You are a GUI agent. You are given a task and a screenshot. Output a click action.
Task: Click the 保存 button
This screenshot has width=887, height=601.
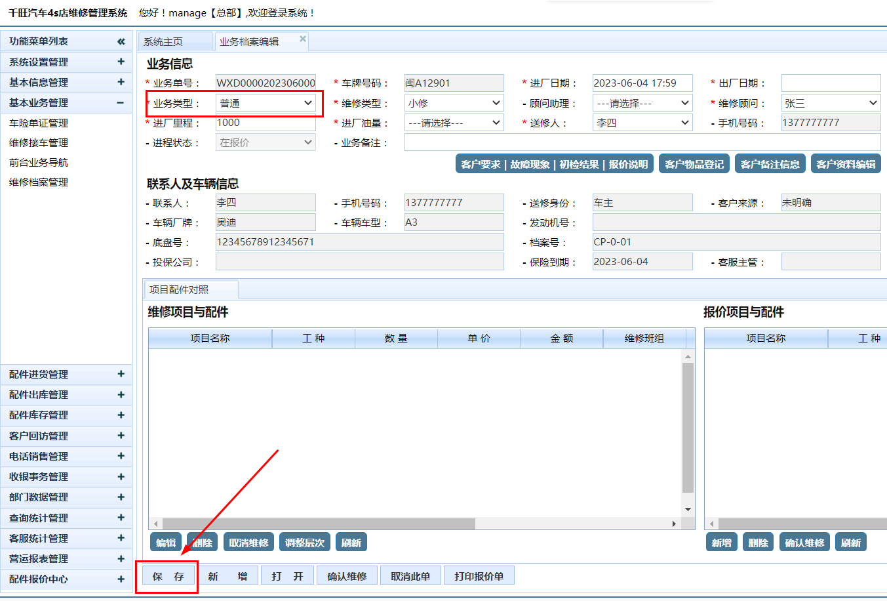[x=168, y=576]
